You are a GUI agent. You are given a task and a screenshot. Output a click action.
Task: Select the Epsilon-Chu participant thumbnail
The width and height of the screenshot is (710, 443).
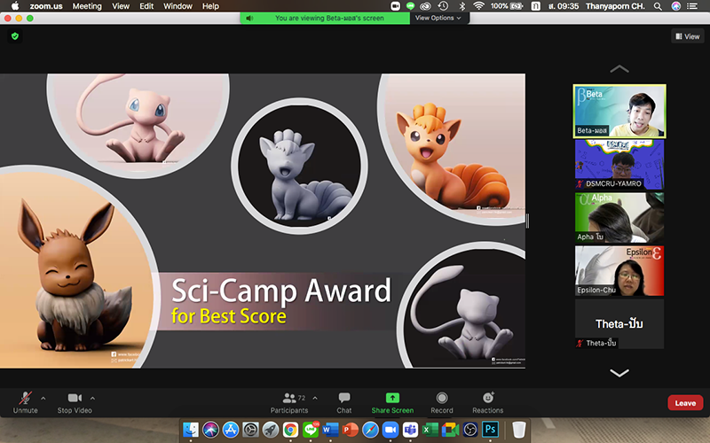point(619,271)
